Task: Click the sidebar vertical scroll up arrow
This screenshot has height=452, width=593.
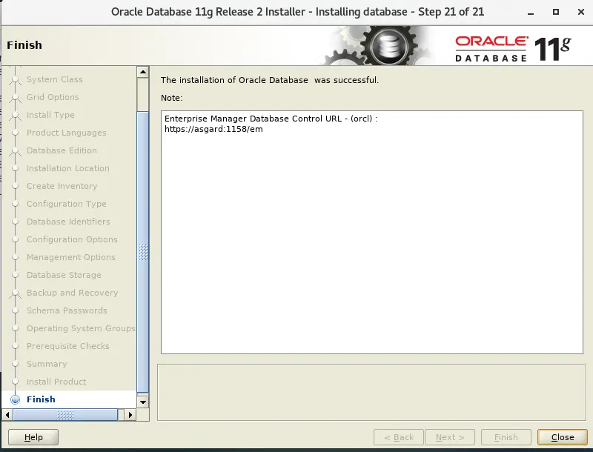Action: 143,72
